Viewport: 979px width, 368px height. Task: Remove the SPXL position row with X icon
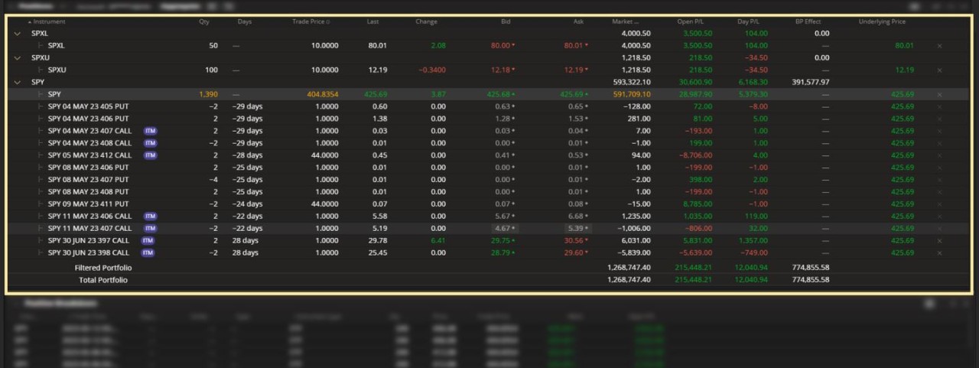[939, 46]
